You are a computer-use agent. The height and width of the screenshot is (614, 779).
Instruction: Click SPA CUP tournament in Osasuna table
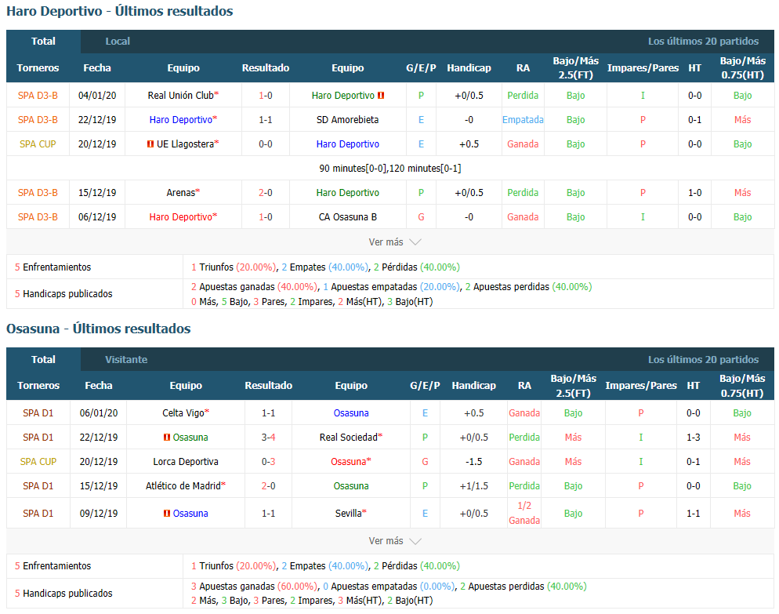[x=38, y=462]
